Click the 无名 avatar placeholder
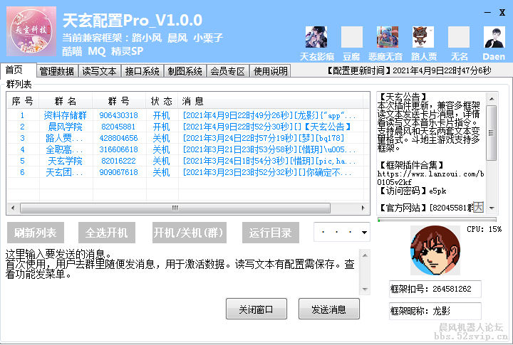Image resolution: width=513 pixels, height=345 pixels. [459, 37]
